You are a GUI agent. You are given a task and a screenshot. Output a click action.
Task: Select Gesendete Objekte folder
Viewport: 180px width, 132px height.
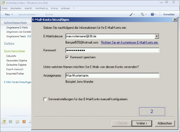coord(17,60)
